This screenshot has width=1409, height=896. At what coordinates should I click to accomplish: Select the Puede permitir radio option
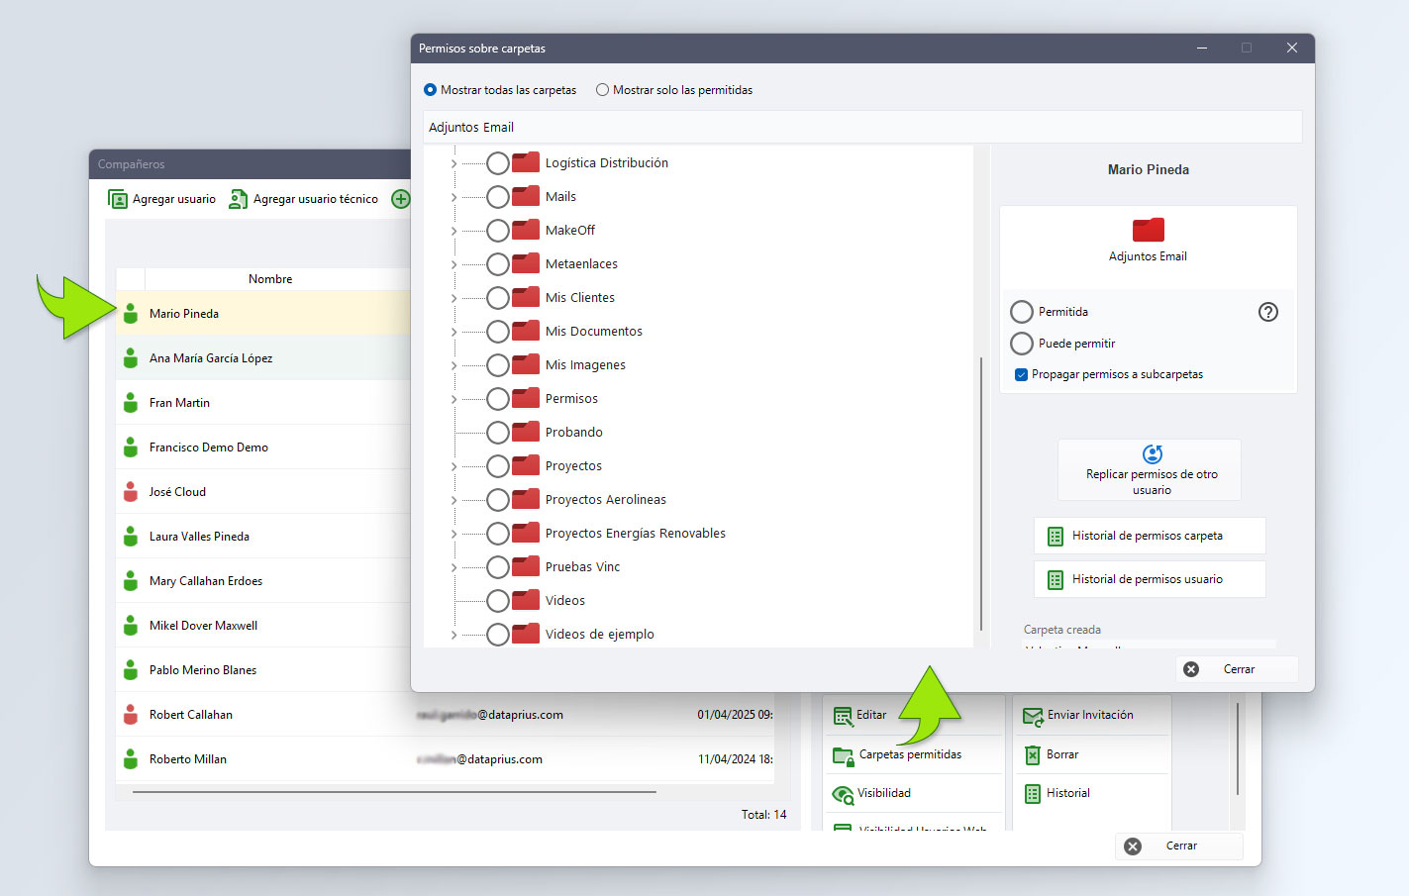[x=1022, y=344]
